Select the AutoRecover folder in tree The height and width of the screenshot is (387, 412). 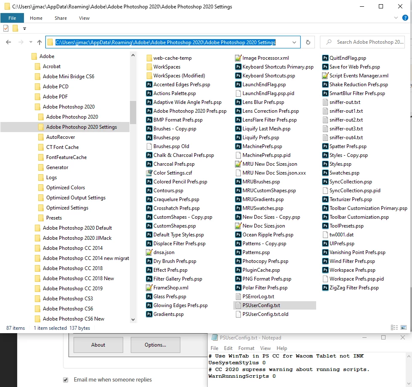61,137
